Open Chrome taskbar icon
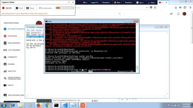 click(48, 105)
